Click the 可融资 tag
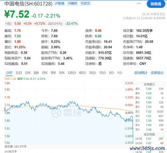The width and height of the screenshot is (167, 153). click(x=73, y=4)
